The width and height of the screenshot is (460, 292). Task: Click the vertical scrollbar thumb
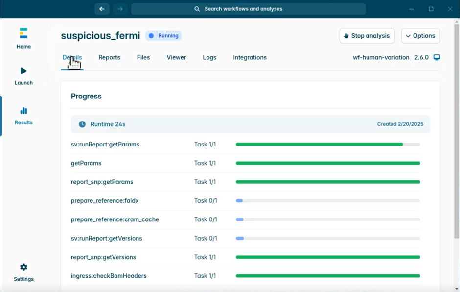click(x=457, y=132)
